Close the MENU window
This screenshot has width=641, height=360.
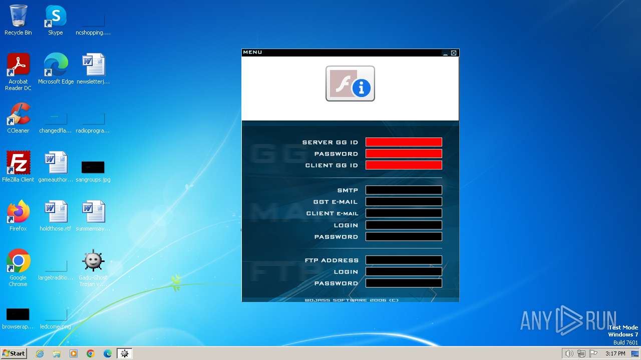(454, 53)
